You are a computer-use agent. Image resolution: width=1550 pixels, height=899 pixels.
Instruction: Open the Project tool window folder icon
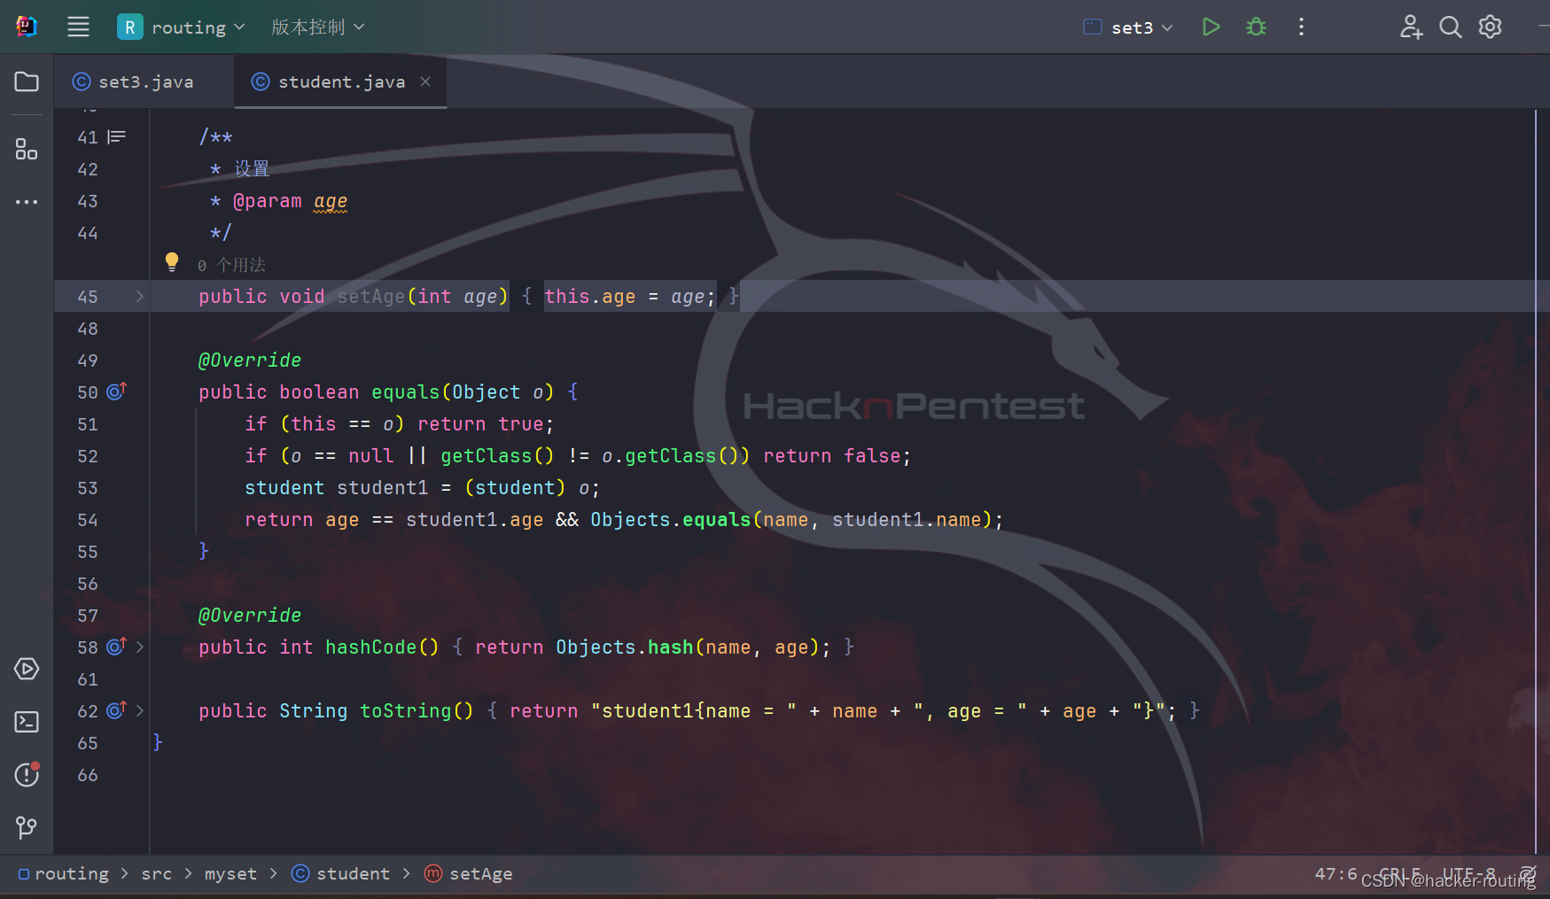[x=26, y=81]
